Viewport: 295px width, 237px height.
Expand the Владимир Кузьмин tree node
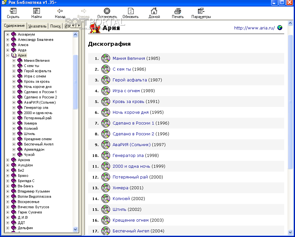click(x=8, y=191)
